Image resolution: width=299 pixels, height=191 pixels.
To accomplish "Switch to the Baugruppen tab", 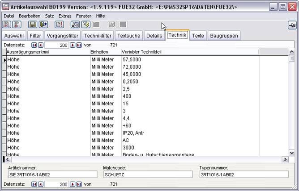I will click(225, 35).
